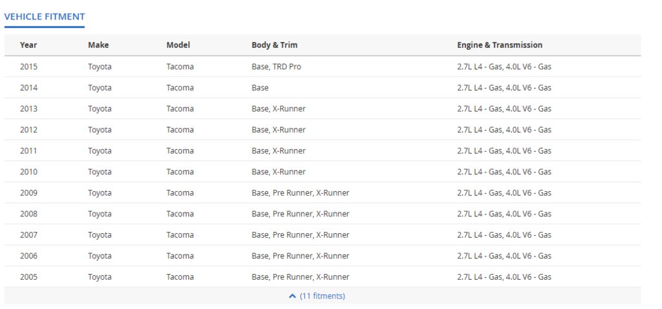The width and height of the screenshot is (662, 309).
Task: Click the Body & Trim column header
Action: tap(274, 45)
